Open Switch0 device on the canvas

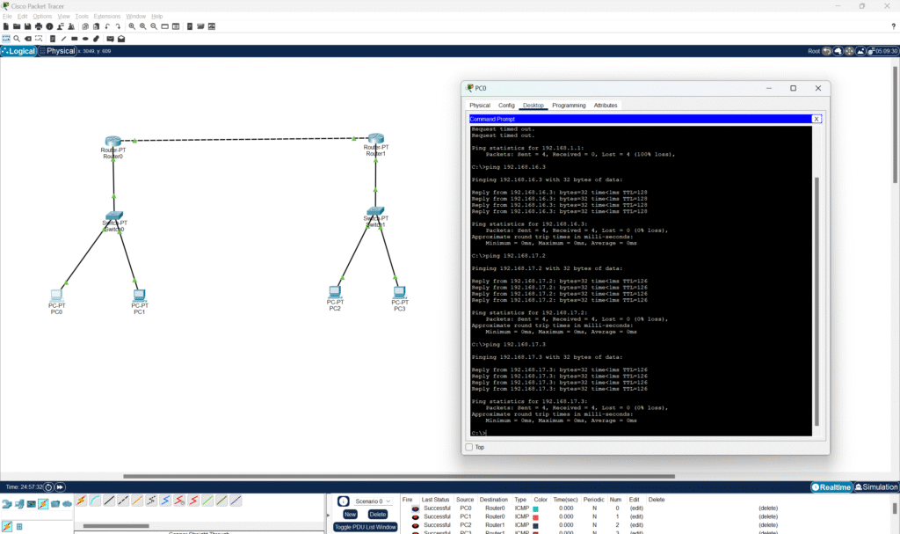(x=114, y=216)
